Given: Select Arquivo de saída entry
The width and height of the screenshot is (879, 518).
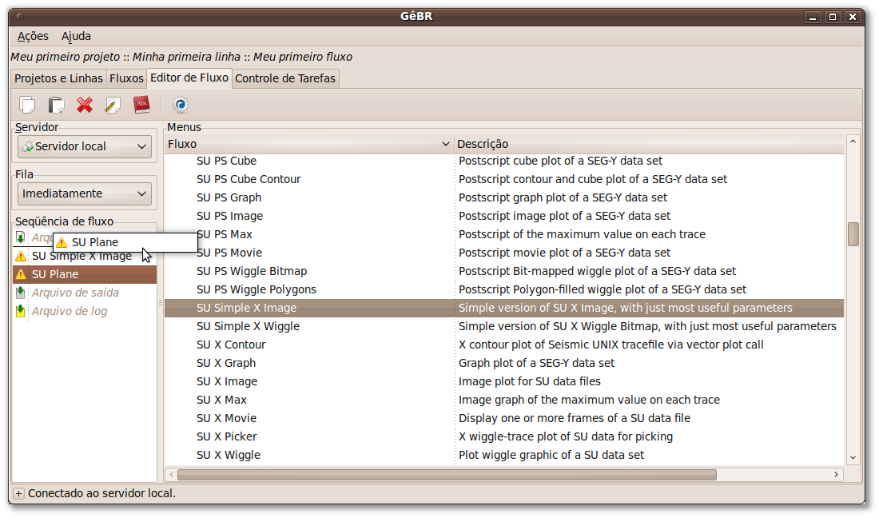Looking at the screenshot, I should point(85,293).
